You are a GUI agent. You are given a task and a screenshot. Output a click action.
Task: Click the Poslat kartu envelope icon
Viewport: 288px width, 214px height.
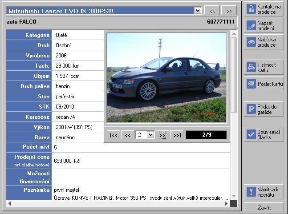click(251, 84)
